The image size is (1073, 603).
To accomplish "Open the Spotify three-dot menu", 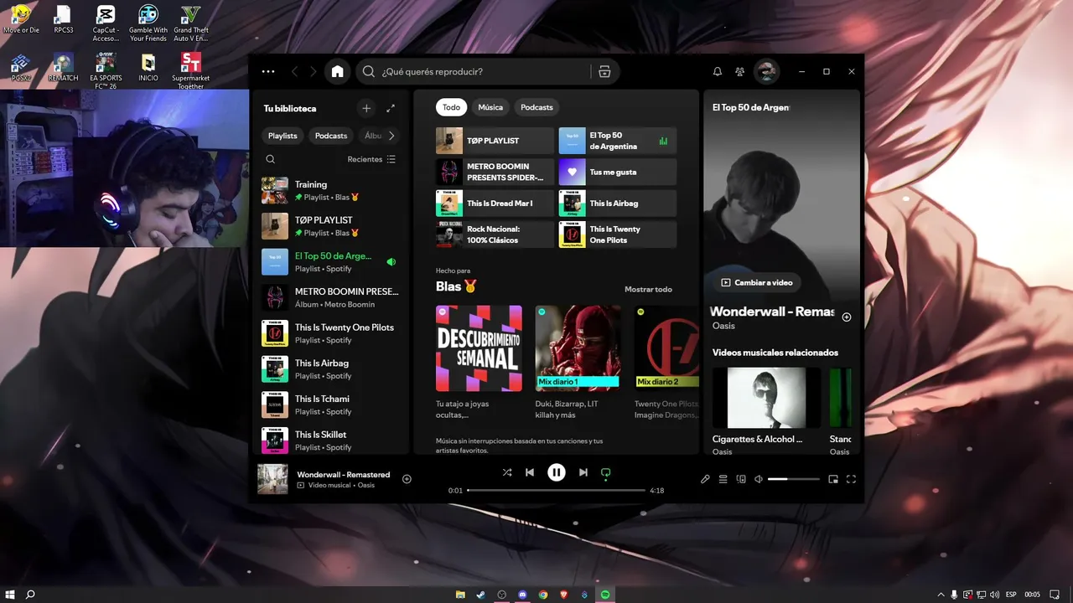I will coord(268,72).
